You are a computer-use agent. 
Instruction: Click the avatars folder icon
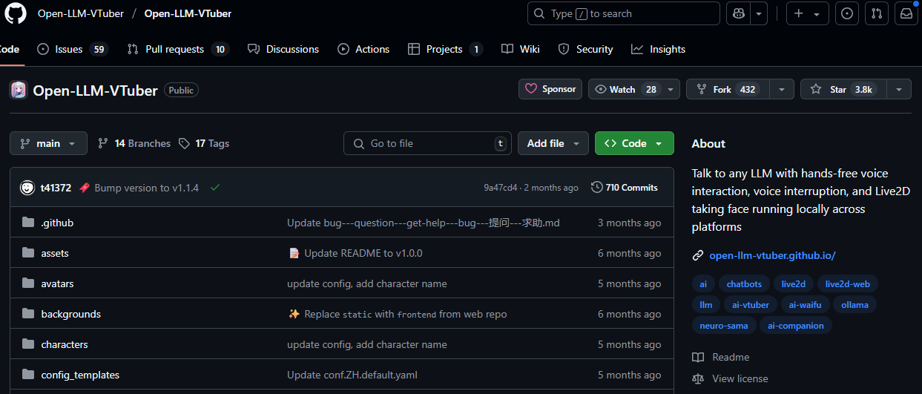(28, 283)
